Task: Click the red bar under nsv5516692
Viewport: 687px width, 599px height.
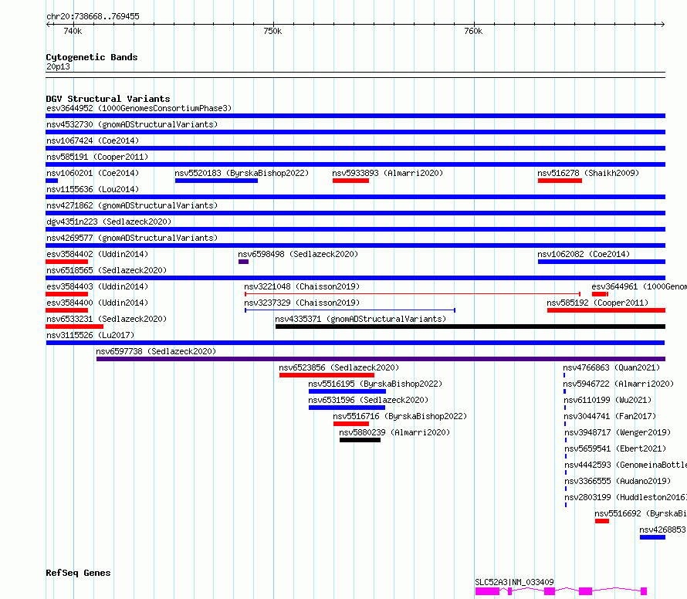Action: point(602,521)
